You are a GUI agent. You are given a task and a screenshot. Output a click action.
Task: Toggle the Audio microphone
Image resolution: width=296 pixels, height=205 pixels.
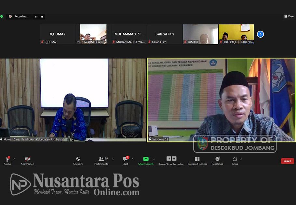tap(7, 160)
